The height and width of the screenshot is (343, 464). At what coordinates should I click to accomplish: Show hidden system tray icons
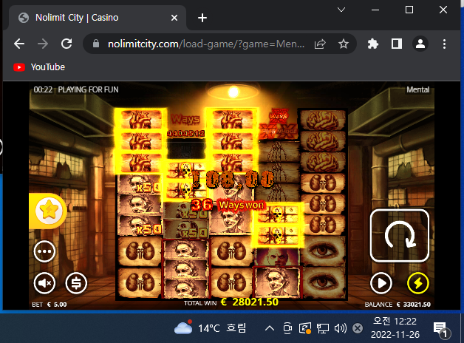coord(269,328)
